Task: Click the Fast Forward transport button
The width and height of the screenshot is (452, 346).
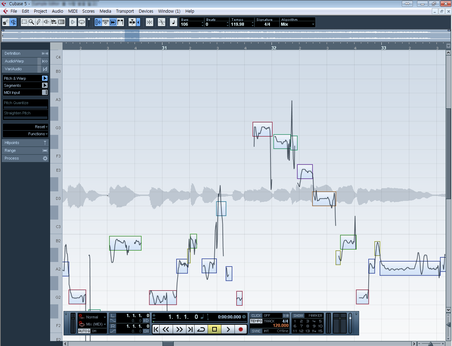Action: point(179,329)
